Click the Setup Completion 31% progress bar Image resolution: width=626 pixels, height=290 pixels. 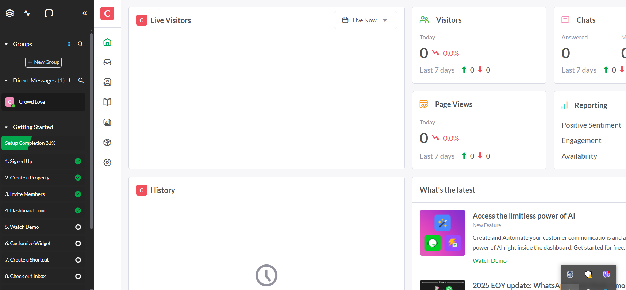click(43, 143)
